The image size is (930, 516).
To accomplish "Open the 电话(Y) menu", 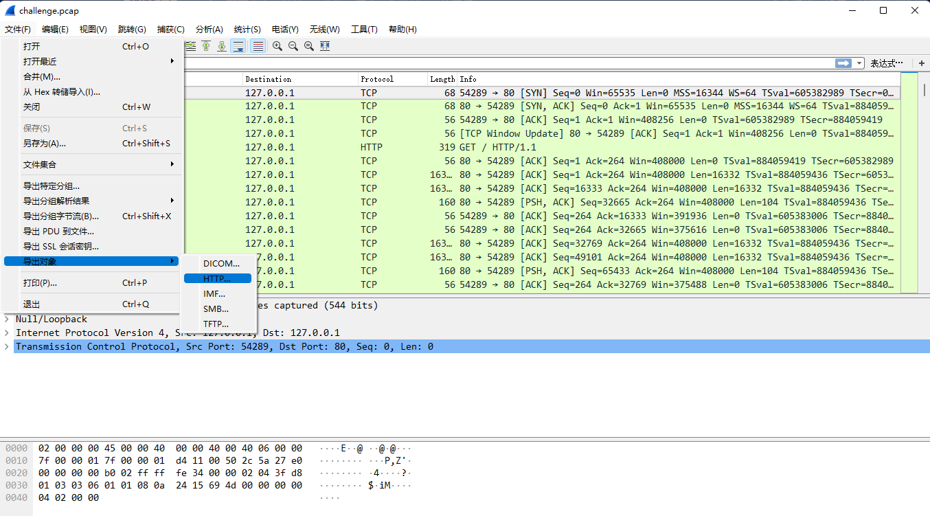I will pyautogui.click(x=285, y=29).
